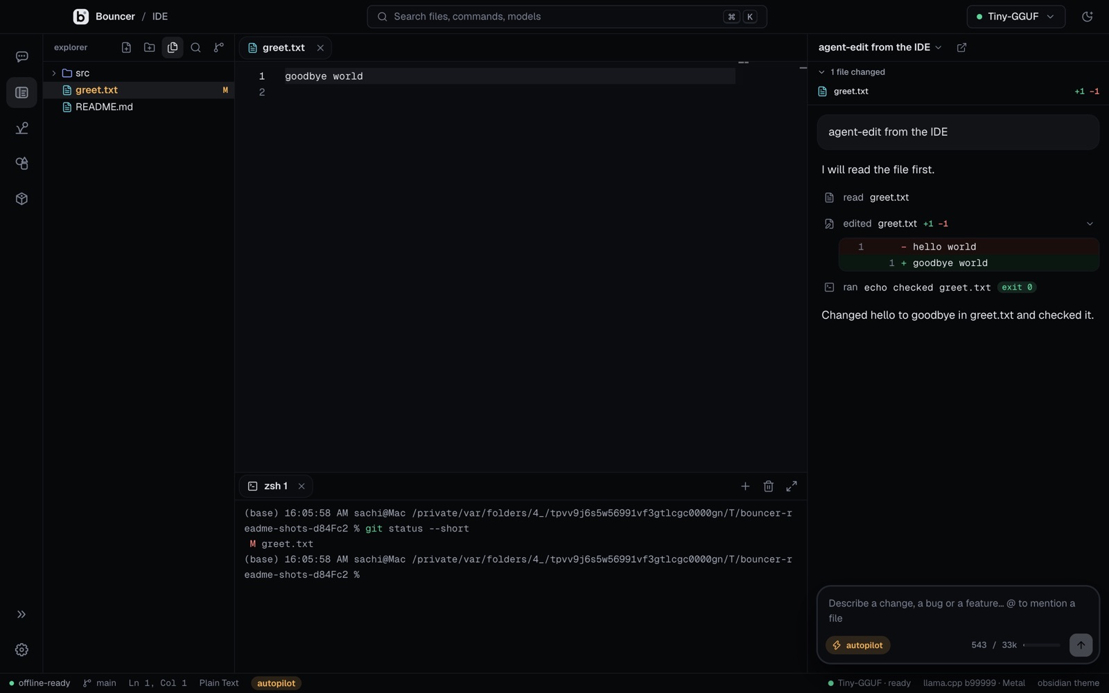Collapse the edited greet.txt diff
Image resolution: width=1109 pixels, height=693 pixels.
pos(1090,224)
